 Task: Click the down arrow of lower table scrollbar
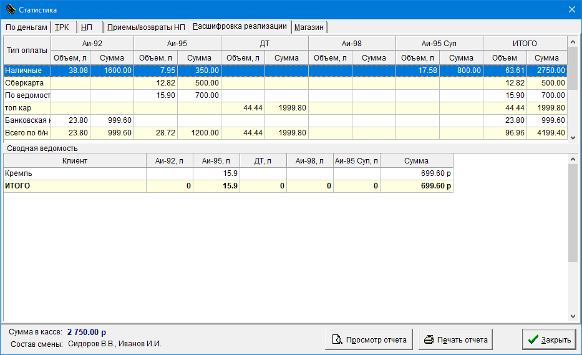573,316
